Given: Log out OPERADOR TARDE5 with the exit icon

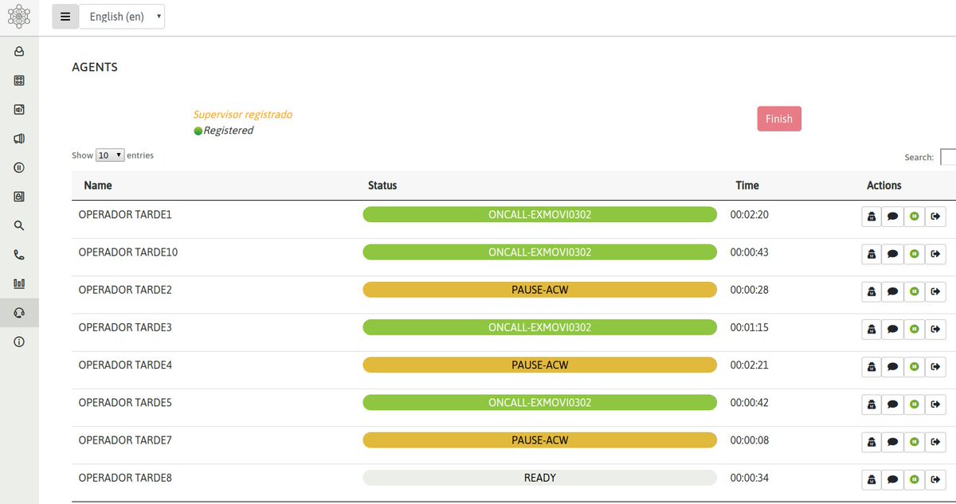Looking at the screenshot, I should tap(936, 404).
